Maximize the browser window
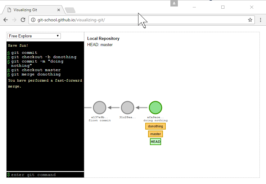The width and height of the screenshot is (266, 184). pos(223,7)
